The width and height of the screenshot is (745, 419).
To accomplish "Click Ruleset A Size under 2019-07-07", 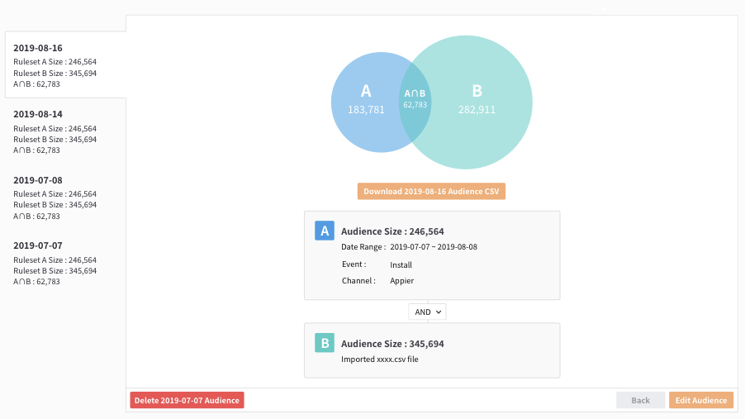I will pos(55,259).
